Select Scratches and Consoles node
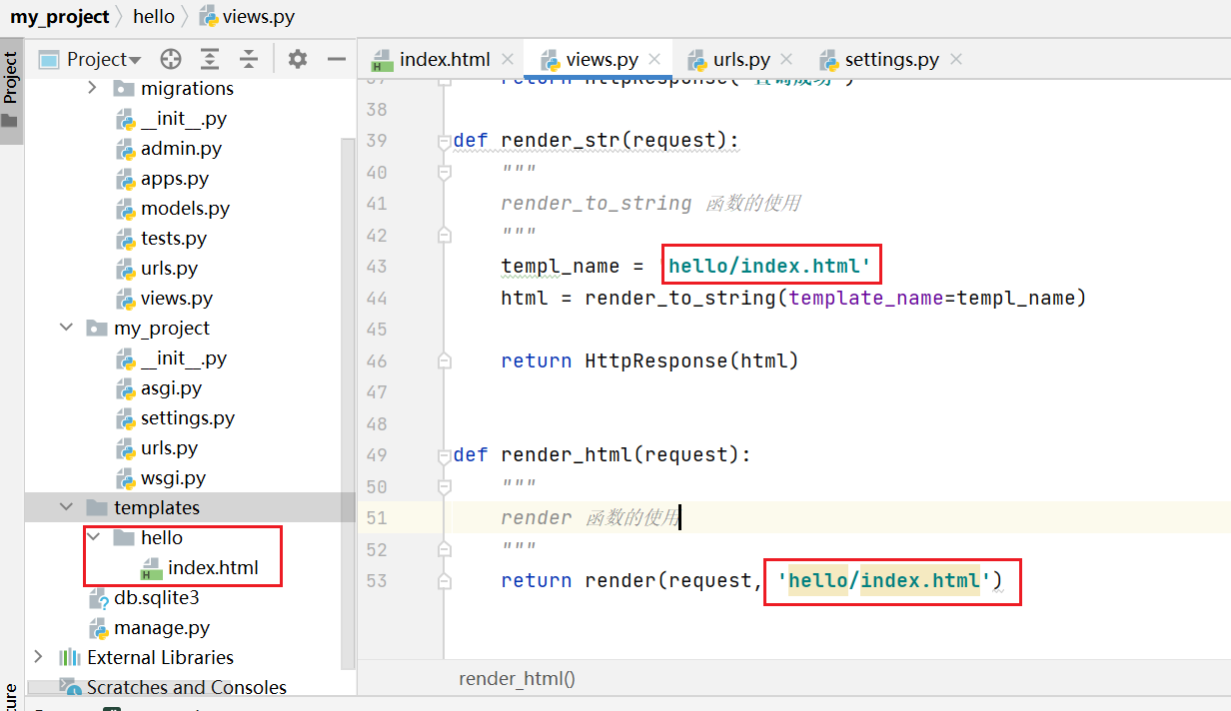 point(186,687)
